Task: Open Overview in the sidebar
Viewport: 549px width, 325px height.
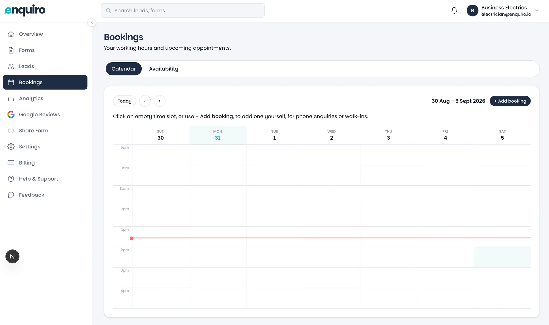Action: coord(45,34)
